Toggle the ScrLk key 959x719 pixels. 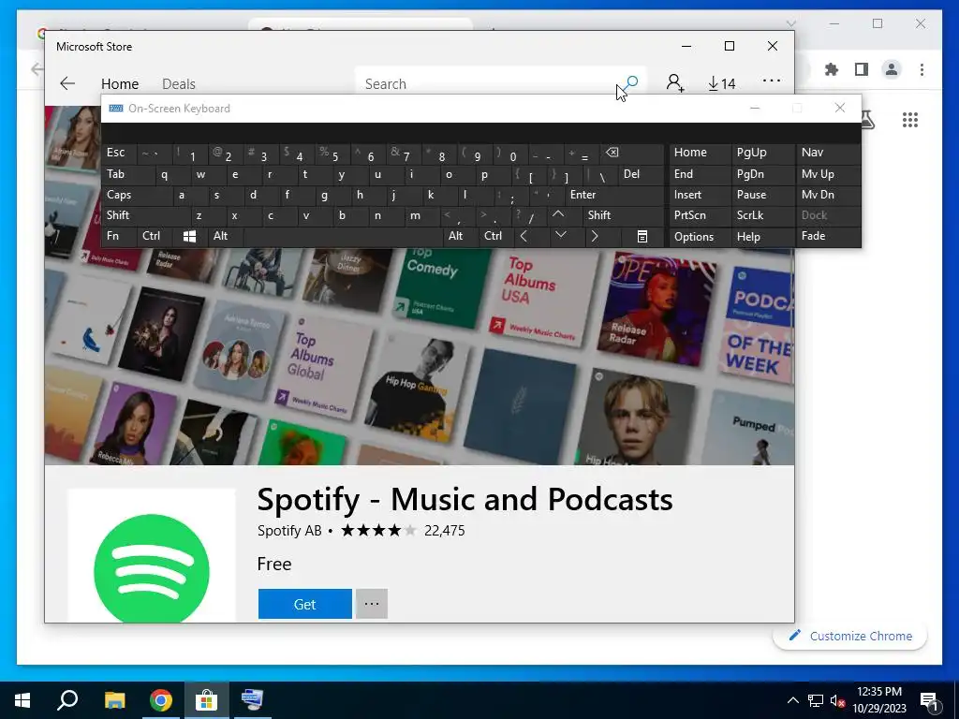763,216
